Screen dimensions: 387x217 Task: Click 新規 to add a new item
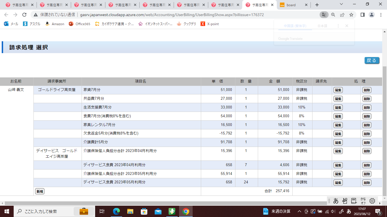40,191
